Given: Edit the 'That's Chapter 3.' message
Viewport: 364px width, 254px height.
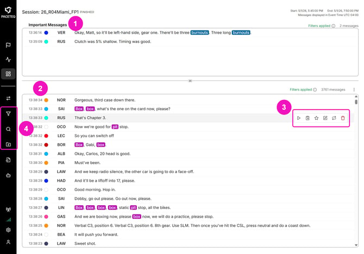Looking at the screenshot, I should coord(325,118).
